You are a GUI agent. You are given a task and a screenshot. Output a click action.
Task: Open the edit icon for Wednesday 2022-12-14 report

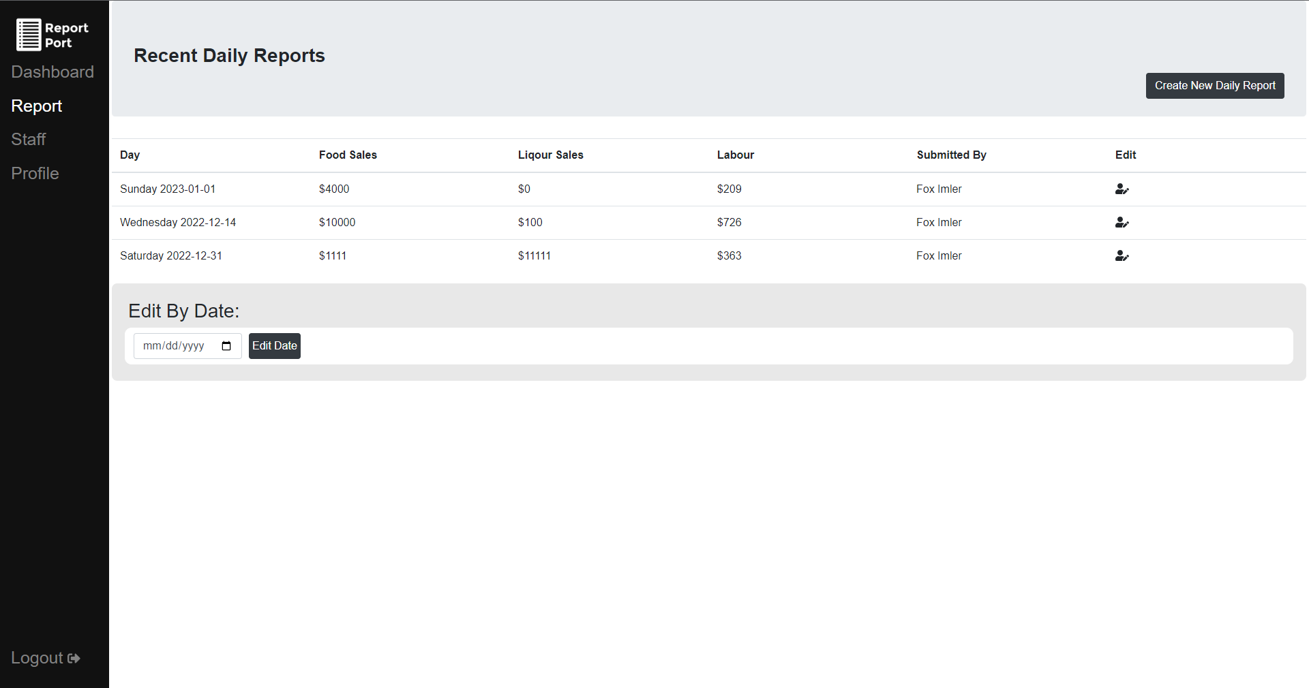pyautogui.click(x=1122, y=222)
